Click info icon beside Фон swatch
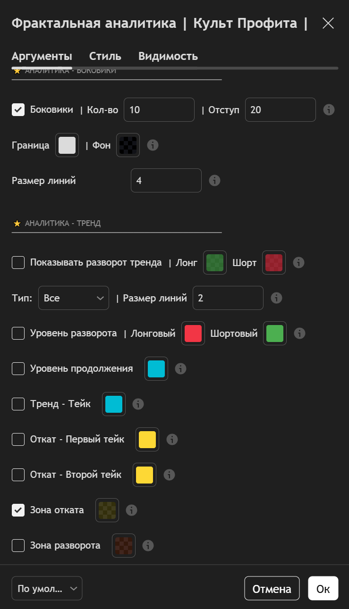349x609 pixels. pyautogui.click(x=153, y=145)
